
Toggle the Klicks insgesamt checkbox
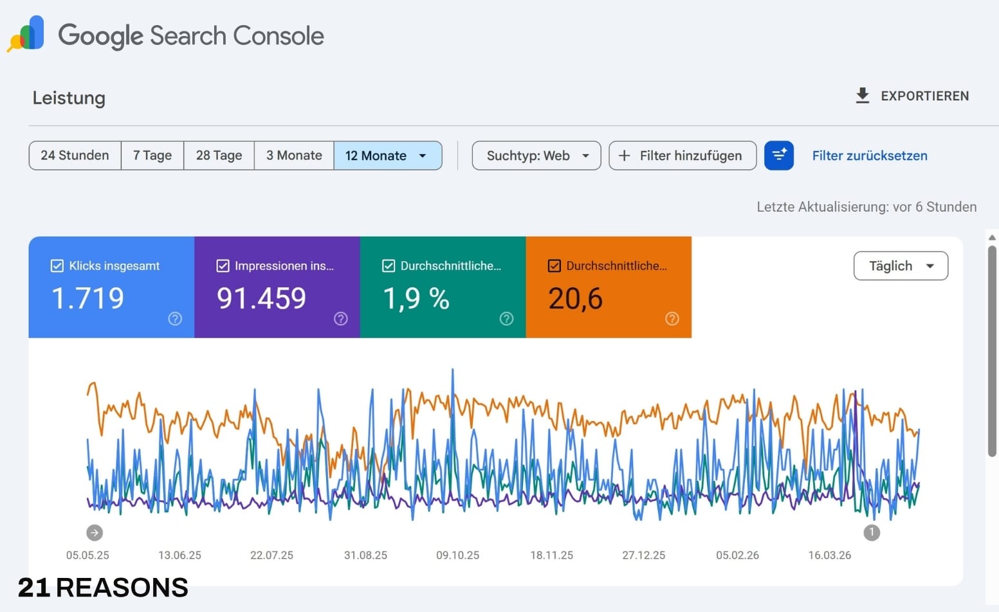pos(57,265)
